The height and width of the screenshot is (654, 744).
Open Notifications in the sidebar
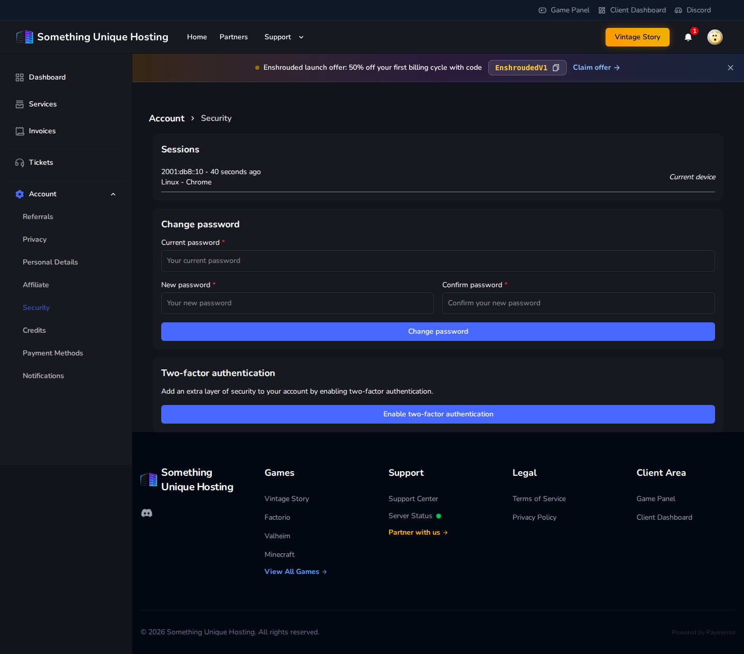coord(43,376)
